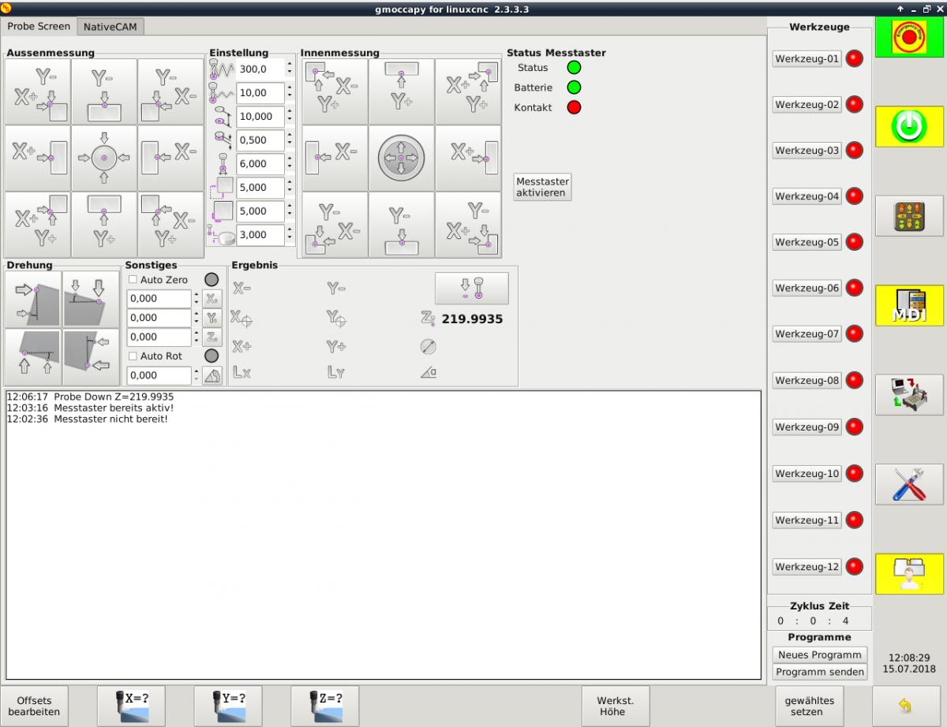Step the 10,00 setting spinner
The image size is (947, 727).
[290, 92]
